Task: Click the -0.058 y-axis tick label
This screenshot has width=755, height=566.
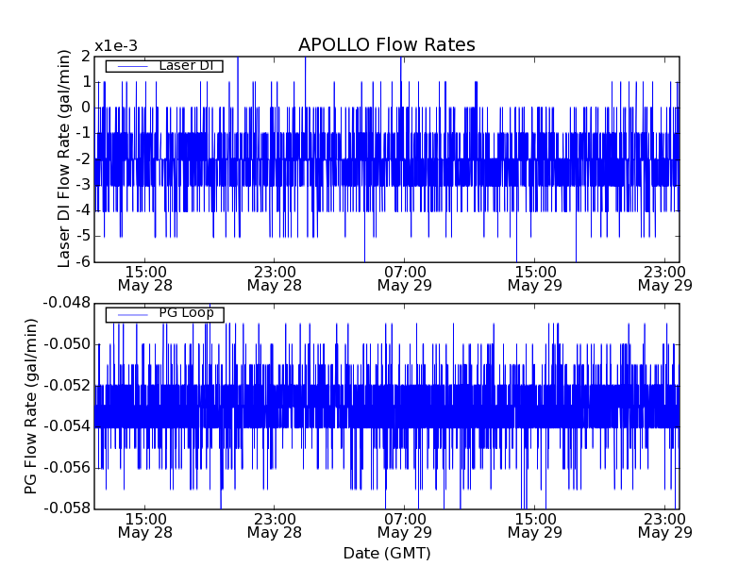Action: pyautogui.click(x=65, y=508)
